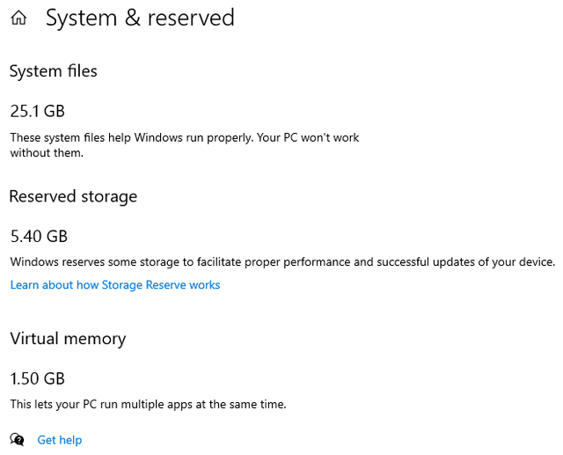Click the 1.50 GB virtual memory value
The width and height of the screenshot is (563, 455).
(37, 378)
